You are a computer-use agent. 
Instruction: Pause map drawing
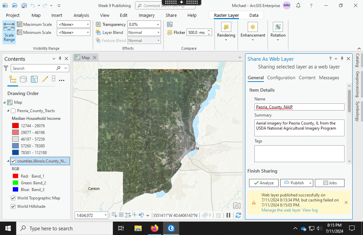click(x=228, y=215)
